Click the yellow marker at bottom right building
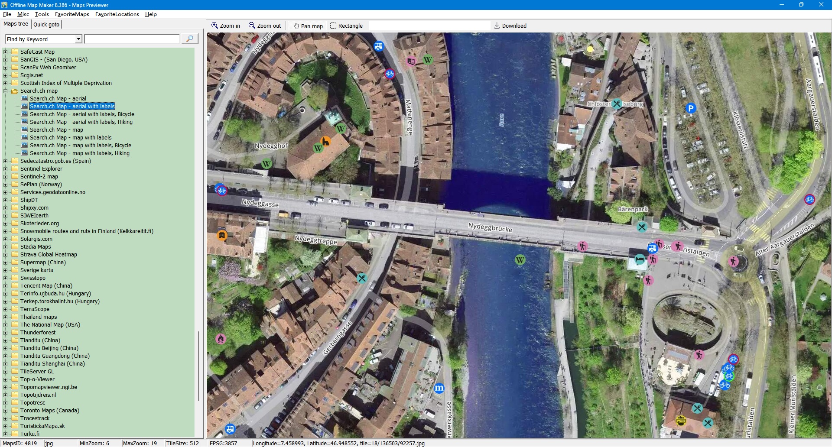 tap(681, 420)
